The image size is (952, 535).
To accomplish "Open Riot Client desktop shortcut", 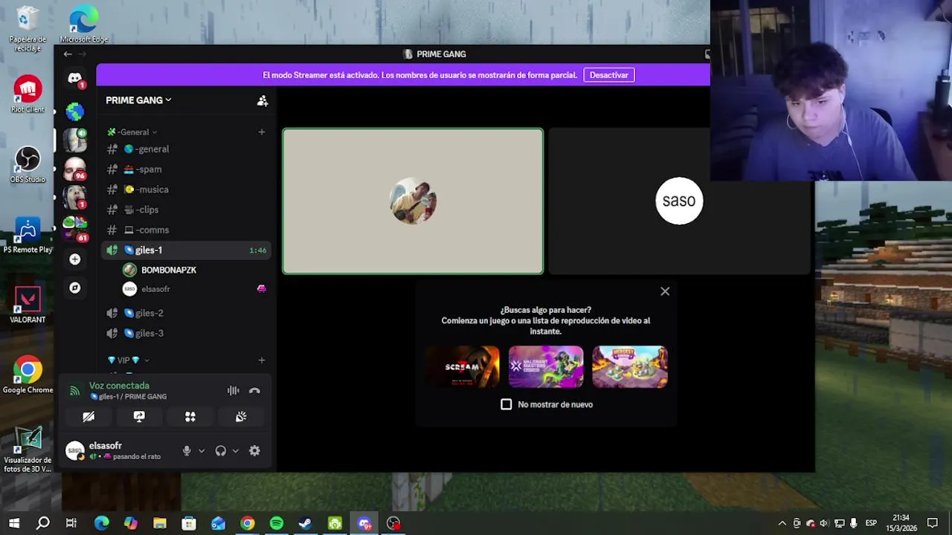I will (x=28, y=94).
